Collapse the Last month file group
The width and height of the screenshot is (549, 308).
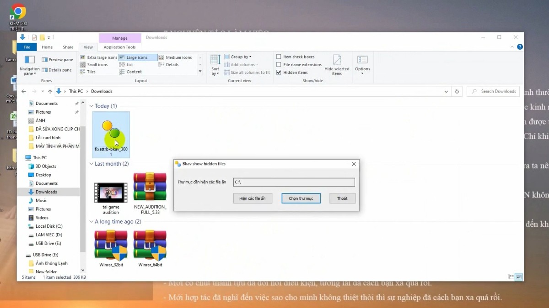pos(91,163)
